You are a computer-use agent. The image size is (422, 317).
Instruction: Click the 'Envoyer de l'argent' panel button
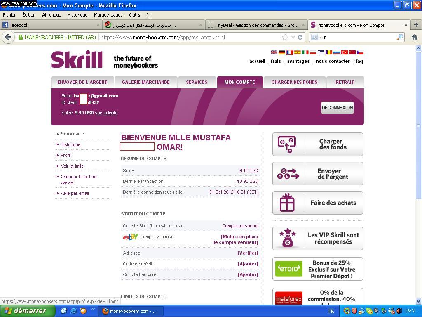318,174
